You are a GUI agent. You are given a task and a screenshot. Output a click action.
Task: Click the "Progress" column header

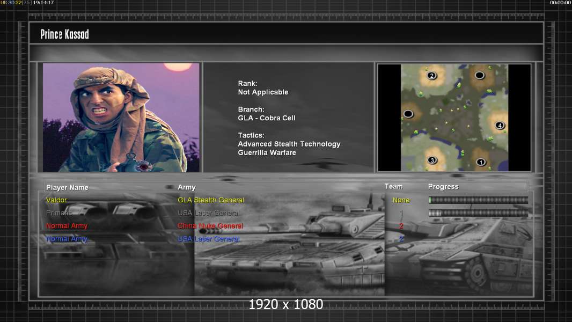(x=443, y=187)
